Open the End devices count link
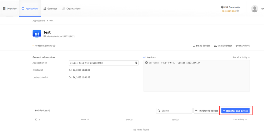The height and width of the screenshot is (136, 264). [201, 46]
